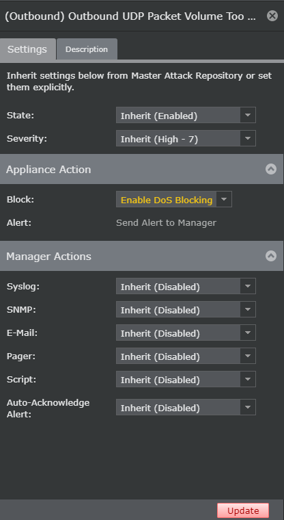Open the Script dropdown
284x520 pixels.
coord(186,379)
